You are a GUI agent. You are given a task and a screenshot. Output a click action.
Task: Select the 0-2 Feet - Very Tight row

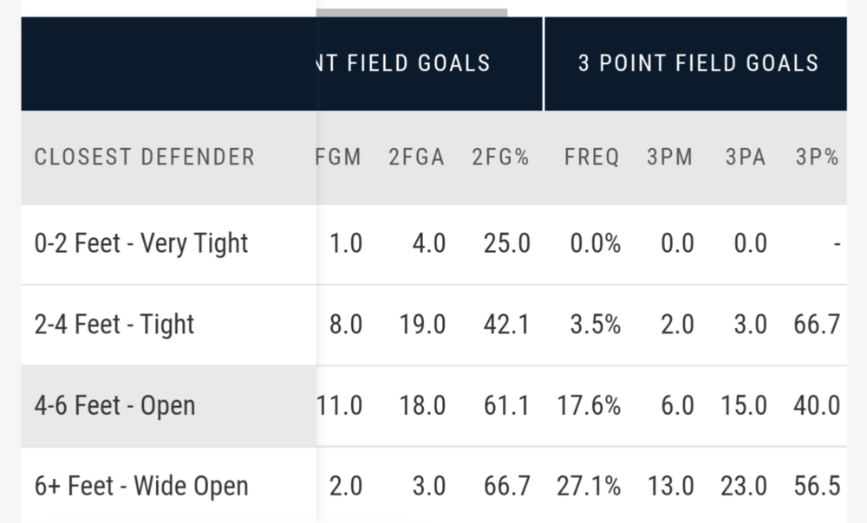(141, 243)
